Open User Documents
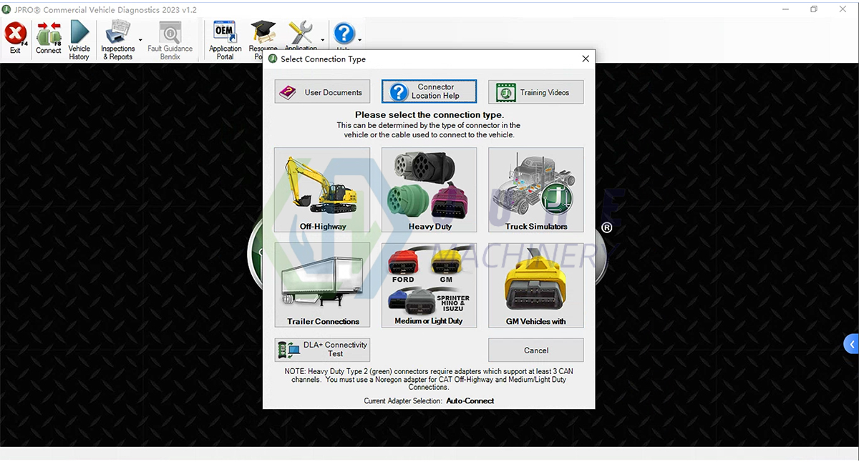 (322, 92)
